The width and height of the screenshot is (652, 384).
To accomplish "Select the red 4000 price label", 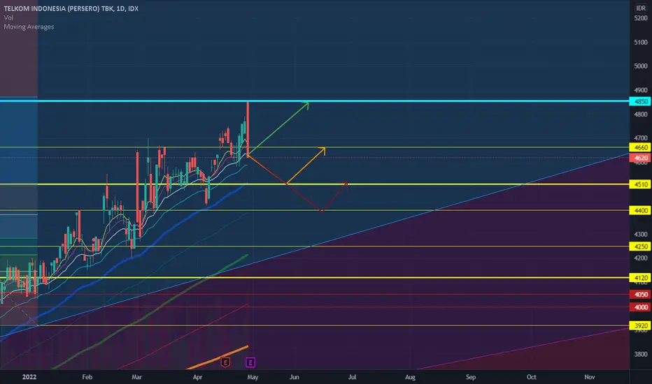I will point(640,307).
